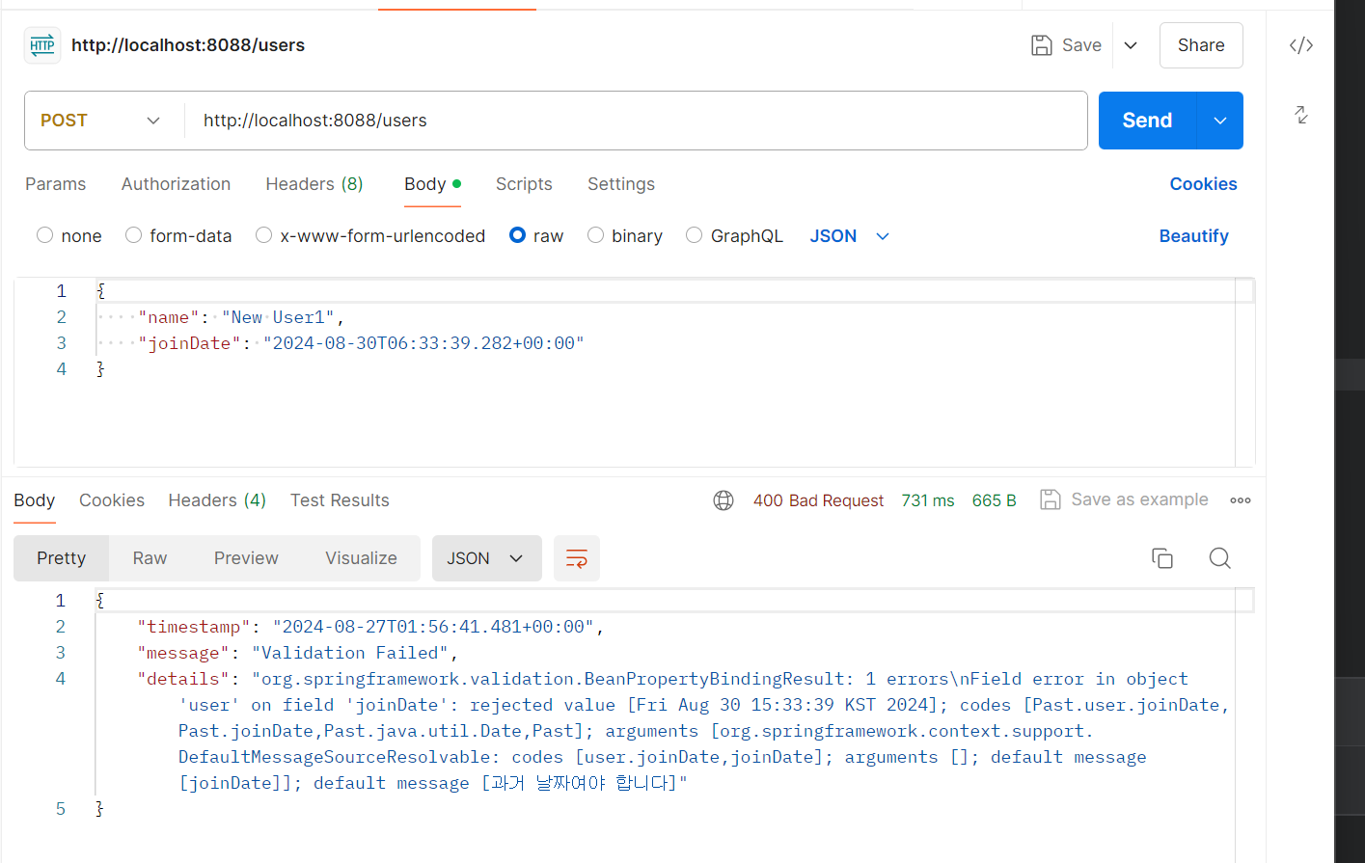1365x863 pixels.
Task: Open the Send button arrow dropdown
Action: tap(1220, 121)
